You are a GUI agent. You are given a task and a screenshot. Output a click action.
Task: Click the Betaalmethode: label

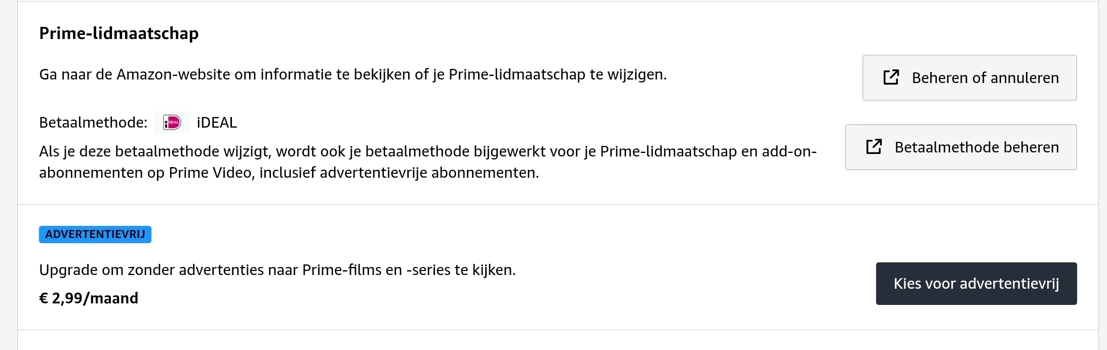[x=93, y=123]
